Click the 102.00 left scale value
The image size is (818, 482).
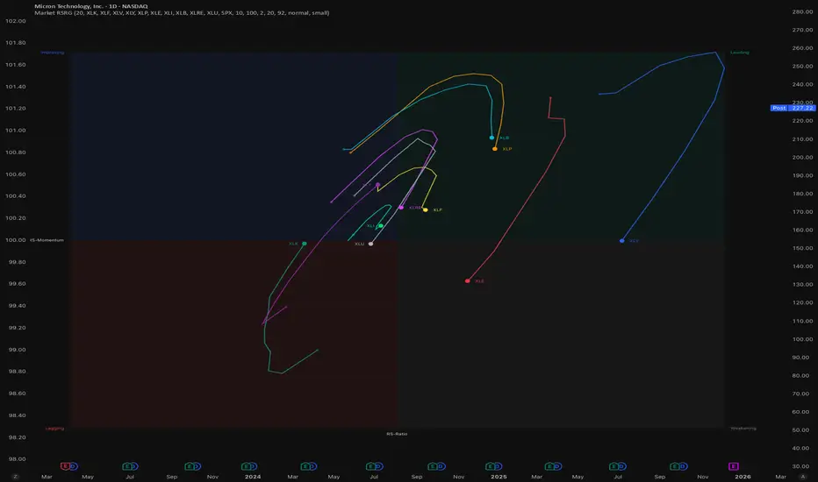pyautogui.click(x=16, y=21)
